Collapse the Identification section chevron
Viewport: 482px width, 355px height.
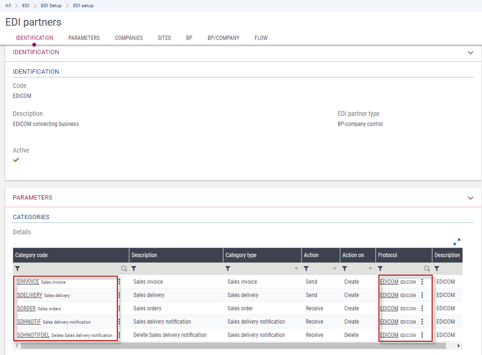471,53
